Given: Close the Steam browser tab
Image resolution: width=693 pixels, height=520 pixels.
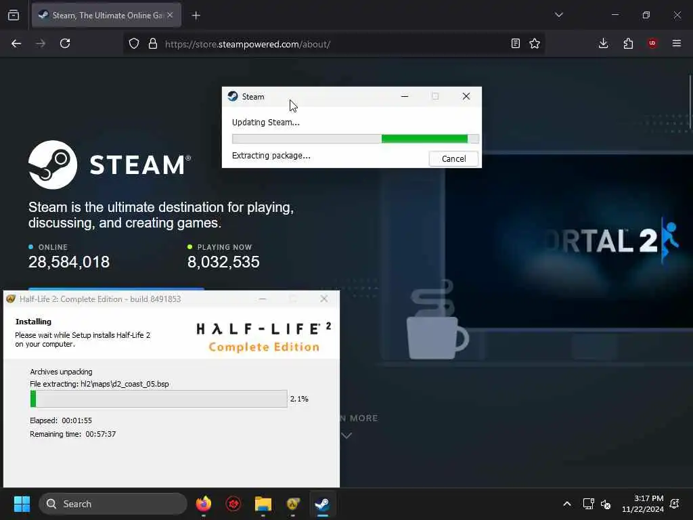Looking at the screenshot, I should click(170, 15).
